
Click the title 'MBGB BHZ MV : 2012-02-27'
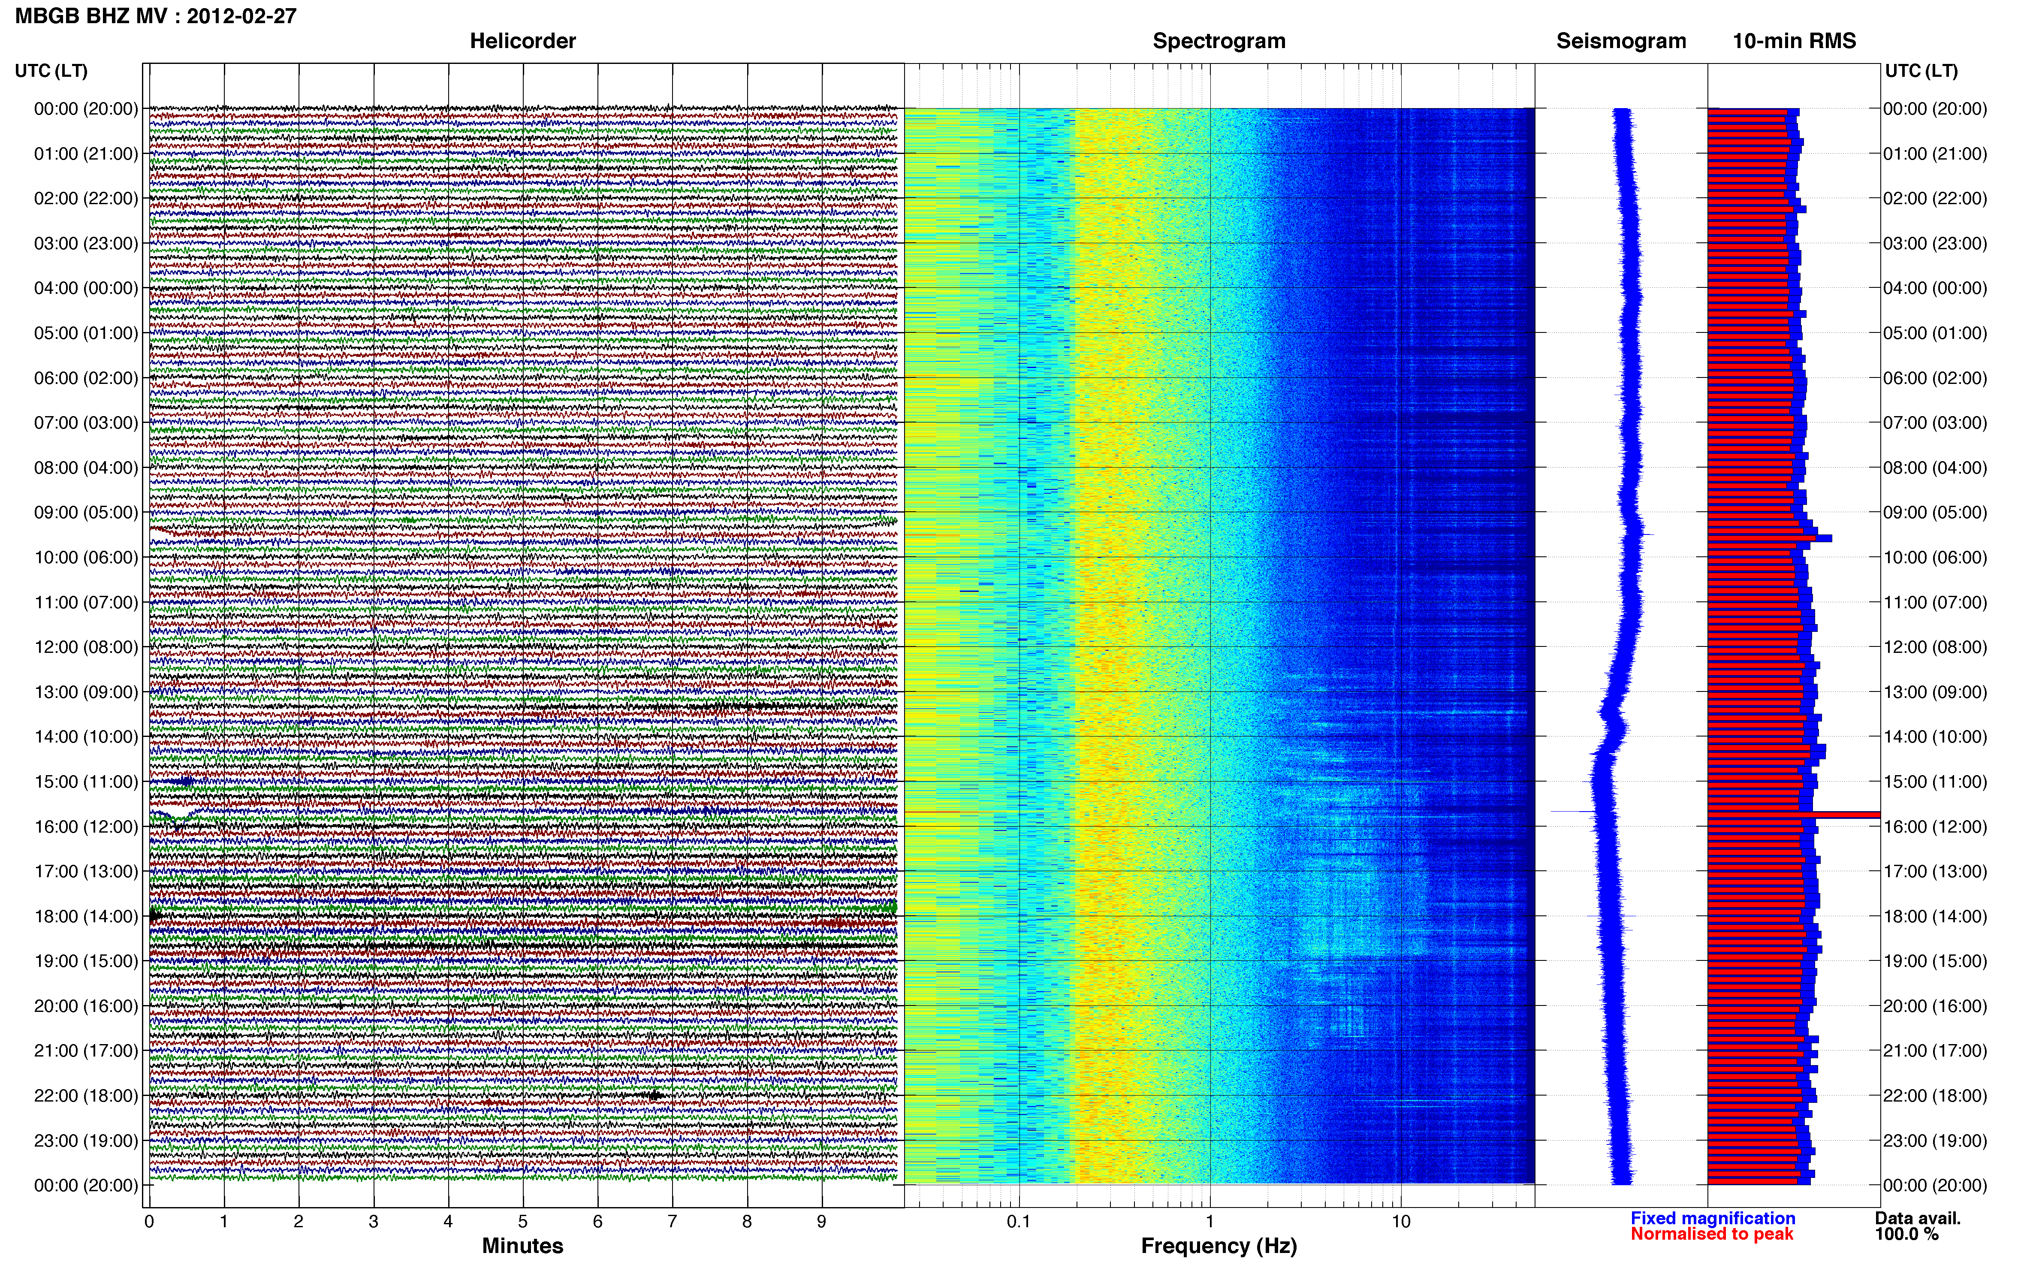pyautogui.click(x=156, y=16)
